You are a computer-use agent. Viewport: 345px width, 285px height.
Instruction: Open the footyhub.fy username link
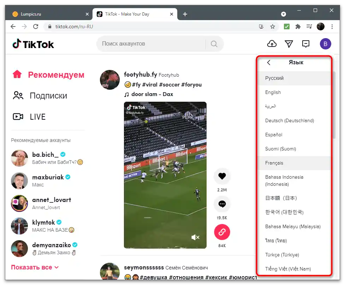[141, 75]
